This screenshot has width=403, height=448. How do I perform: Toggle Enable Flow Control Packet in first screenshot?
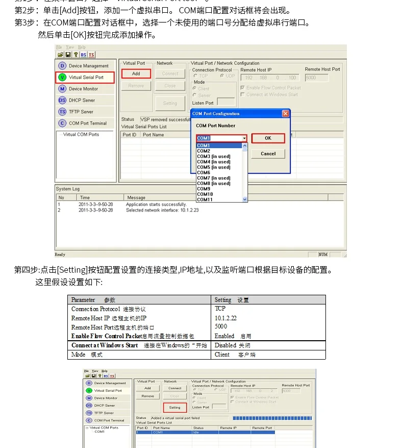pyautogui.click(x=243, y=88)
